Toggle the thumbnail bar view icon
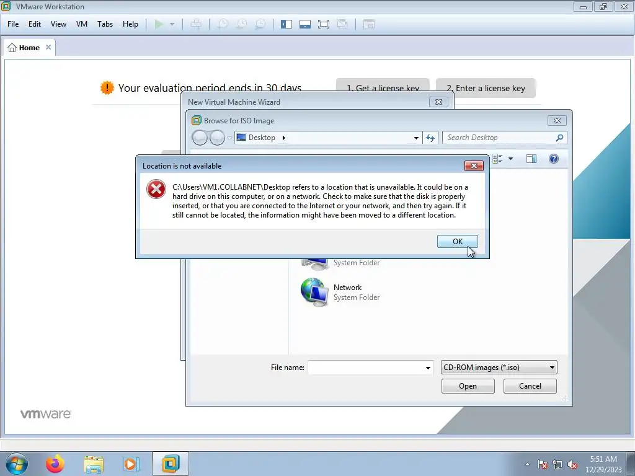Screen dimensions: 635x476 point(305,24)
